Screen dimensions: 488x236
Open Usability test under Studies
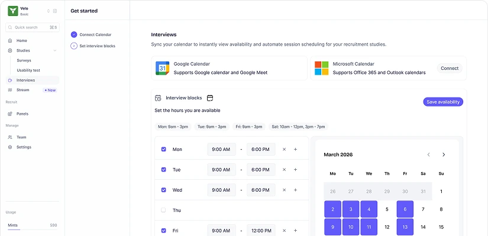click(28, 70)
